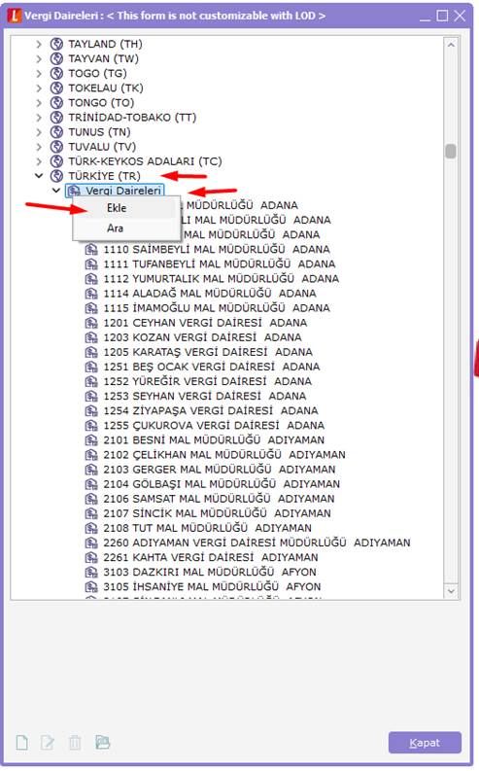Image resolution: width=479 pixels, height=771 pixels.
Task: Click the scrollbar up arrow
Action: (x=451, y=45)
